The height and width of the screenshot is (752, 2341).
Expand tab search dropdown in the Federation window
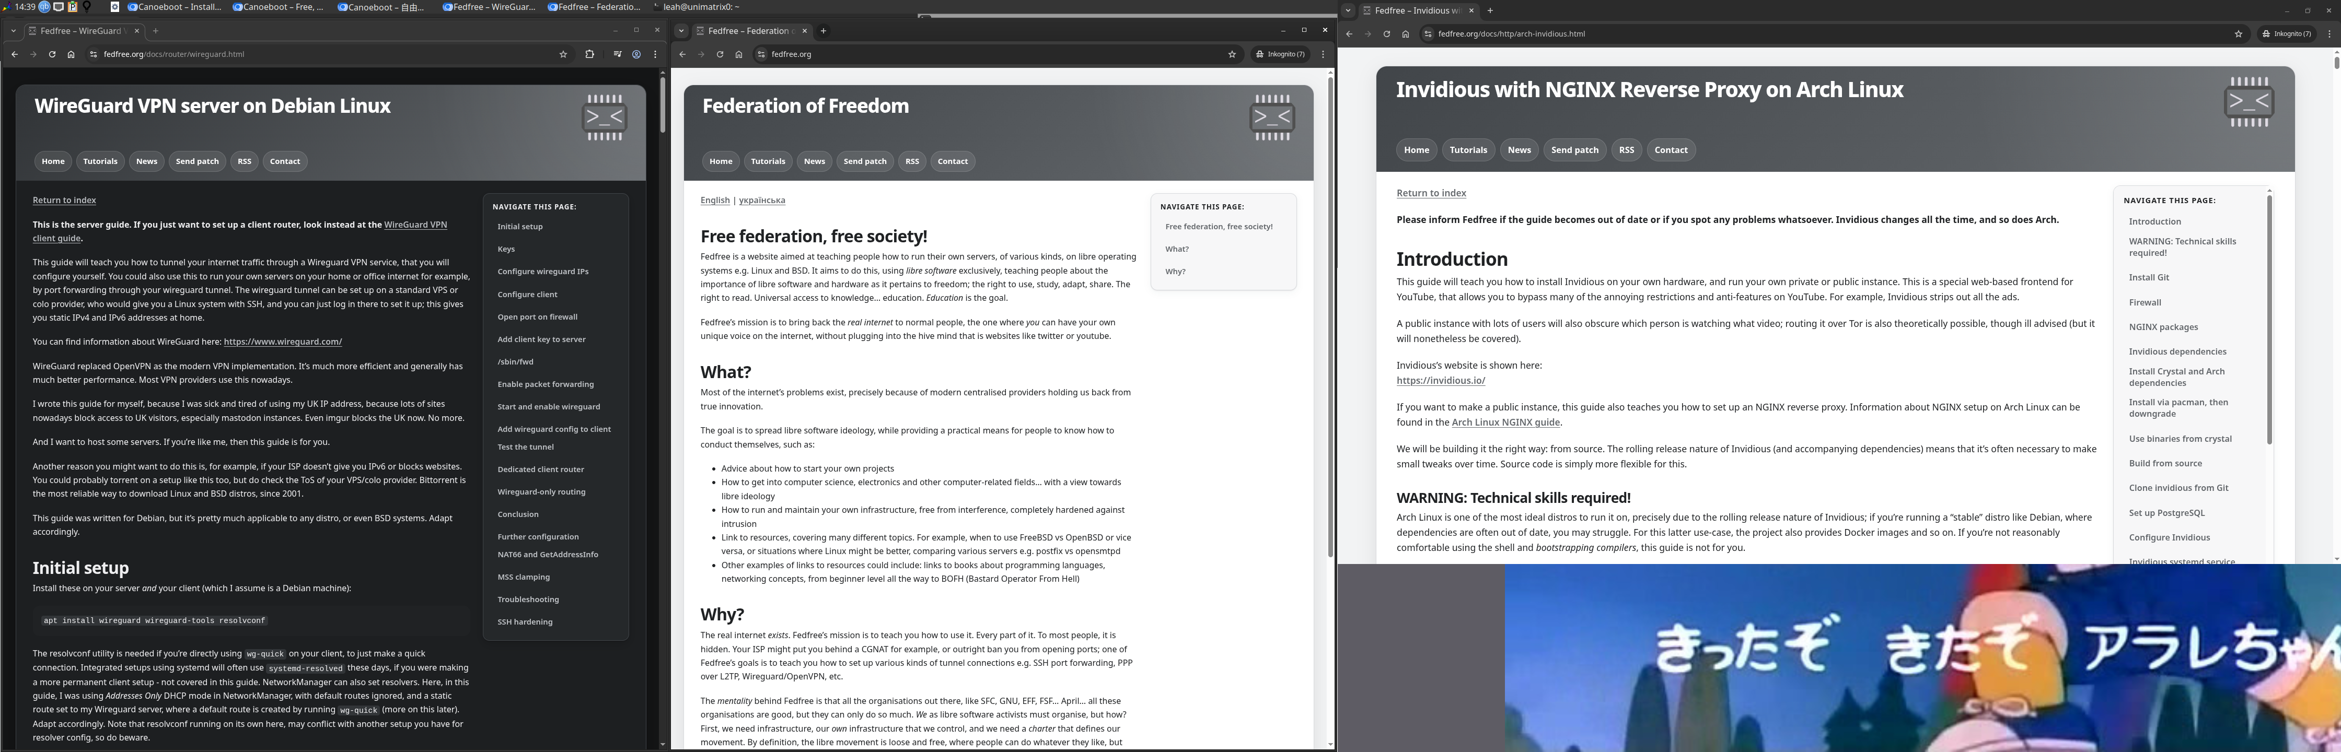(681, 31)
